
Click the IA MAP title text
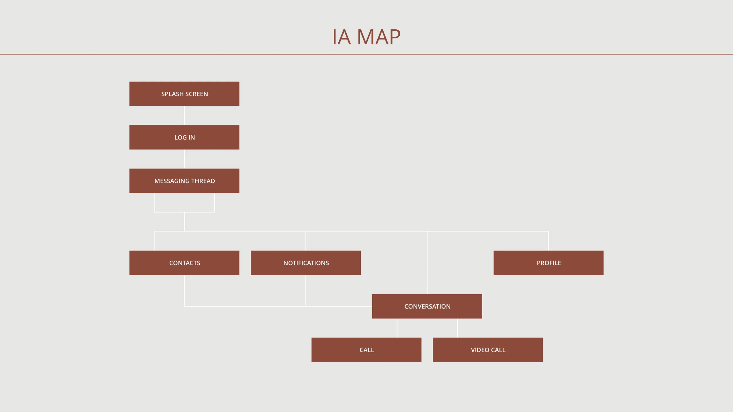(366, 37)
